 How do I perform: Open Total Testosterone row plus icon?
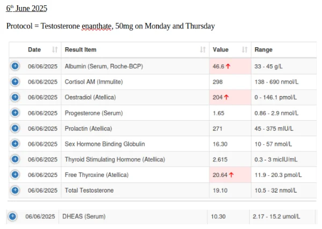click(x=15, y=190)
